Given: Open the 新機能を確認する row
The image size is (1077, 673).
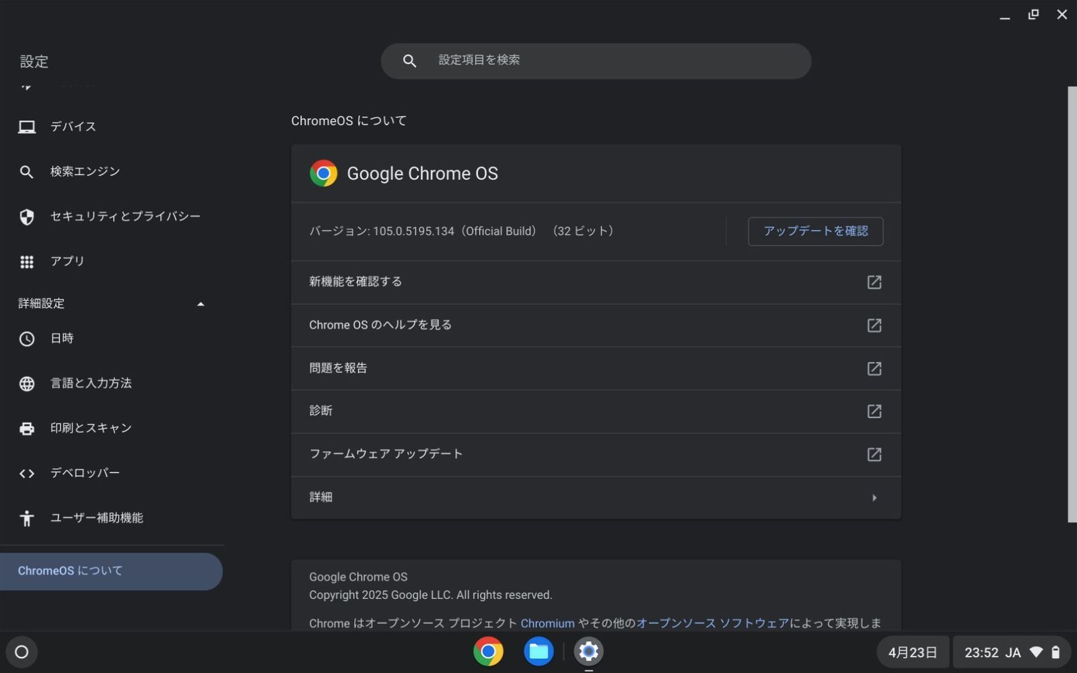Looking at the screenshot, I should pyautogui.click(x=596, y=282).
